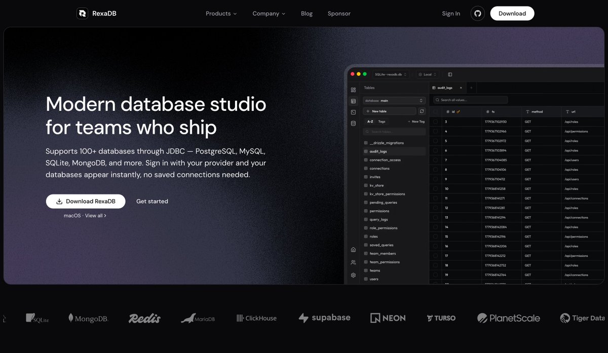Check the checkbox for row id 18
Viewport: 608px width, 353px height.
(435, 265)
